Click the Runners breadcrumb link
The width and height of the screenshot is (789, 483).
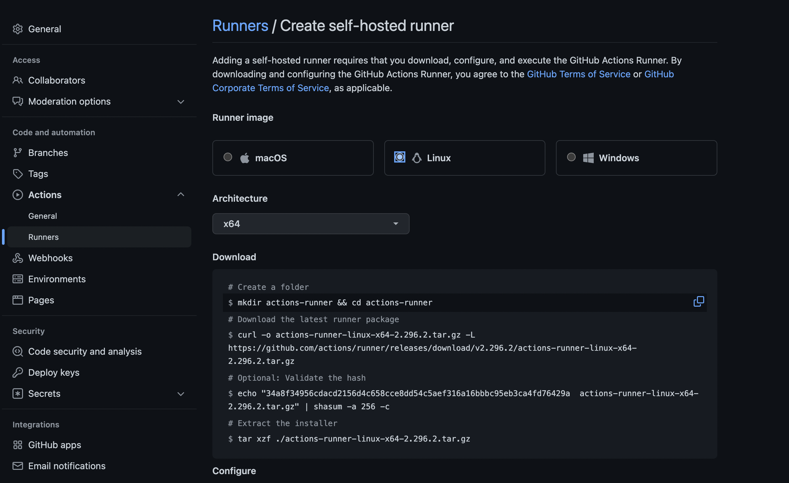pyautogui.click(x=240, y=26)
